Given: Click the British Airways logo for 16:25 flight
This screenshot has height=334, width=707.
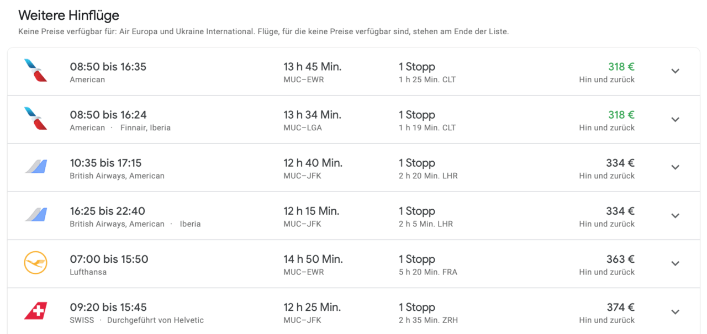Looking at the screenshot, I should point(34,215).
